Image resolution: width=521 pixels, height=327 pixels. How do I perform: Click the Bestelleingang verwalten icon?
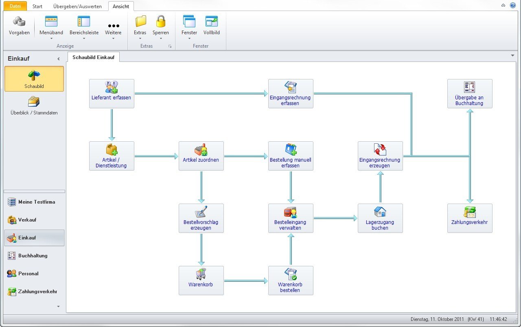point(291,212)
